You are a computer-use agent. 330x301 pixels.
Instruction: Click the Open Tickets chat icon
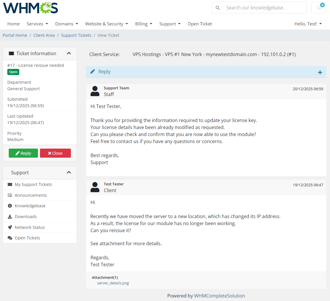click(x=10, y=238)
